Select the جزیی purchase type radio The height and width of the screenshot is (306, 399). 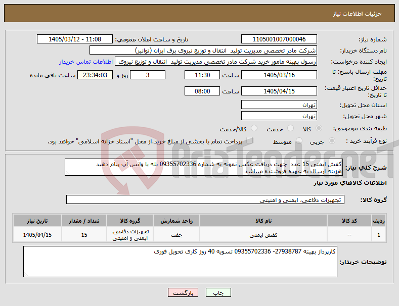pyautogui.click(x=332, y=140)
